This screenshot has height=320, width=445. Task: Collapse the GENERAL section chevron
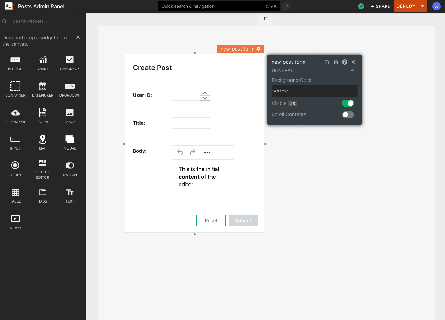pos(352,70)
